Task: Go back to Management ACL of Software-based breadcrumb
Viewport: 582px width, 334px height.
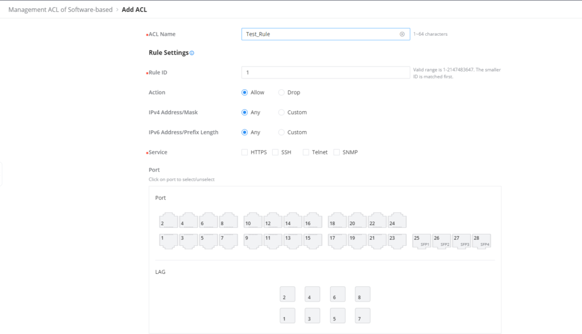Action: point(60,10)
